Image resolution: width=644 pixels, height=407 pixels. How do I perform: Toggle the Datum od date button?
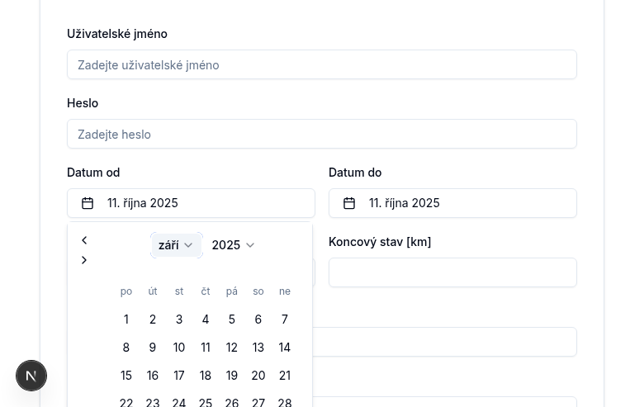pyautogui.click(x=191, y=203)
